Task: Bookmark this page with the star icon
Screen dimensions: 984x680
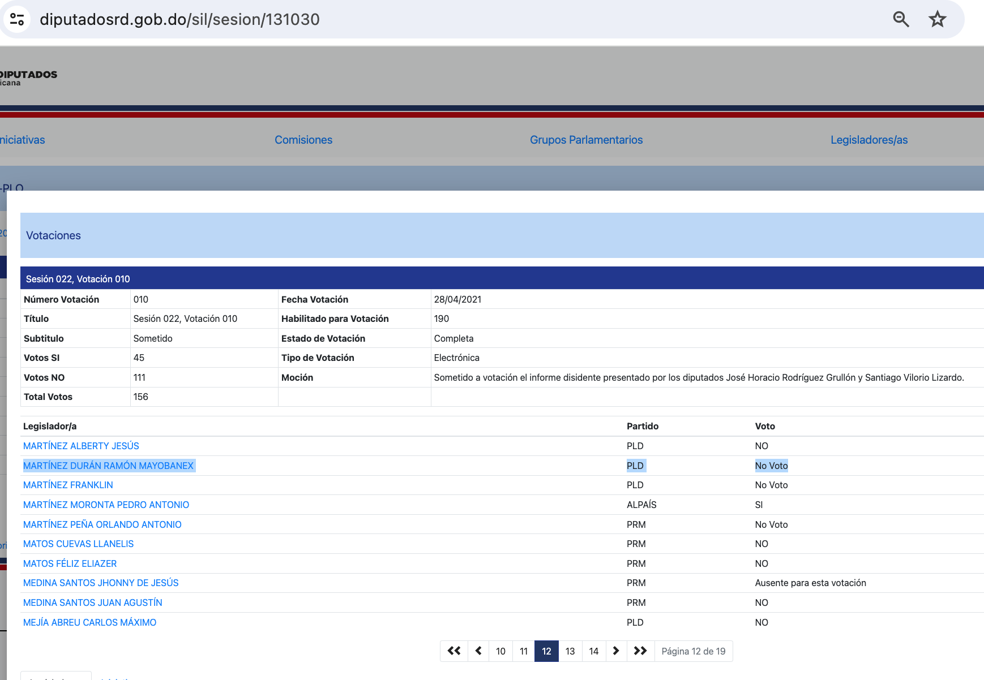Action: (x=938, y=19)
